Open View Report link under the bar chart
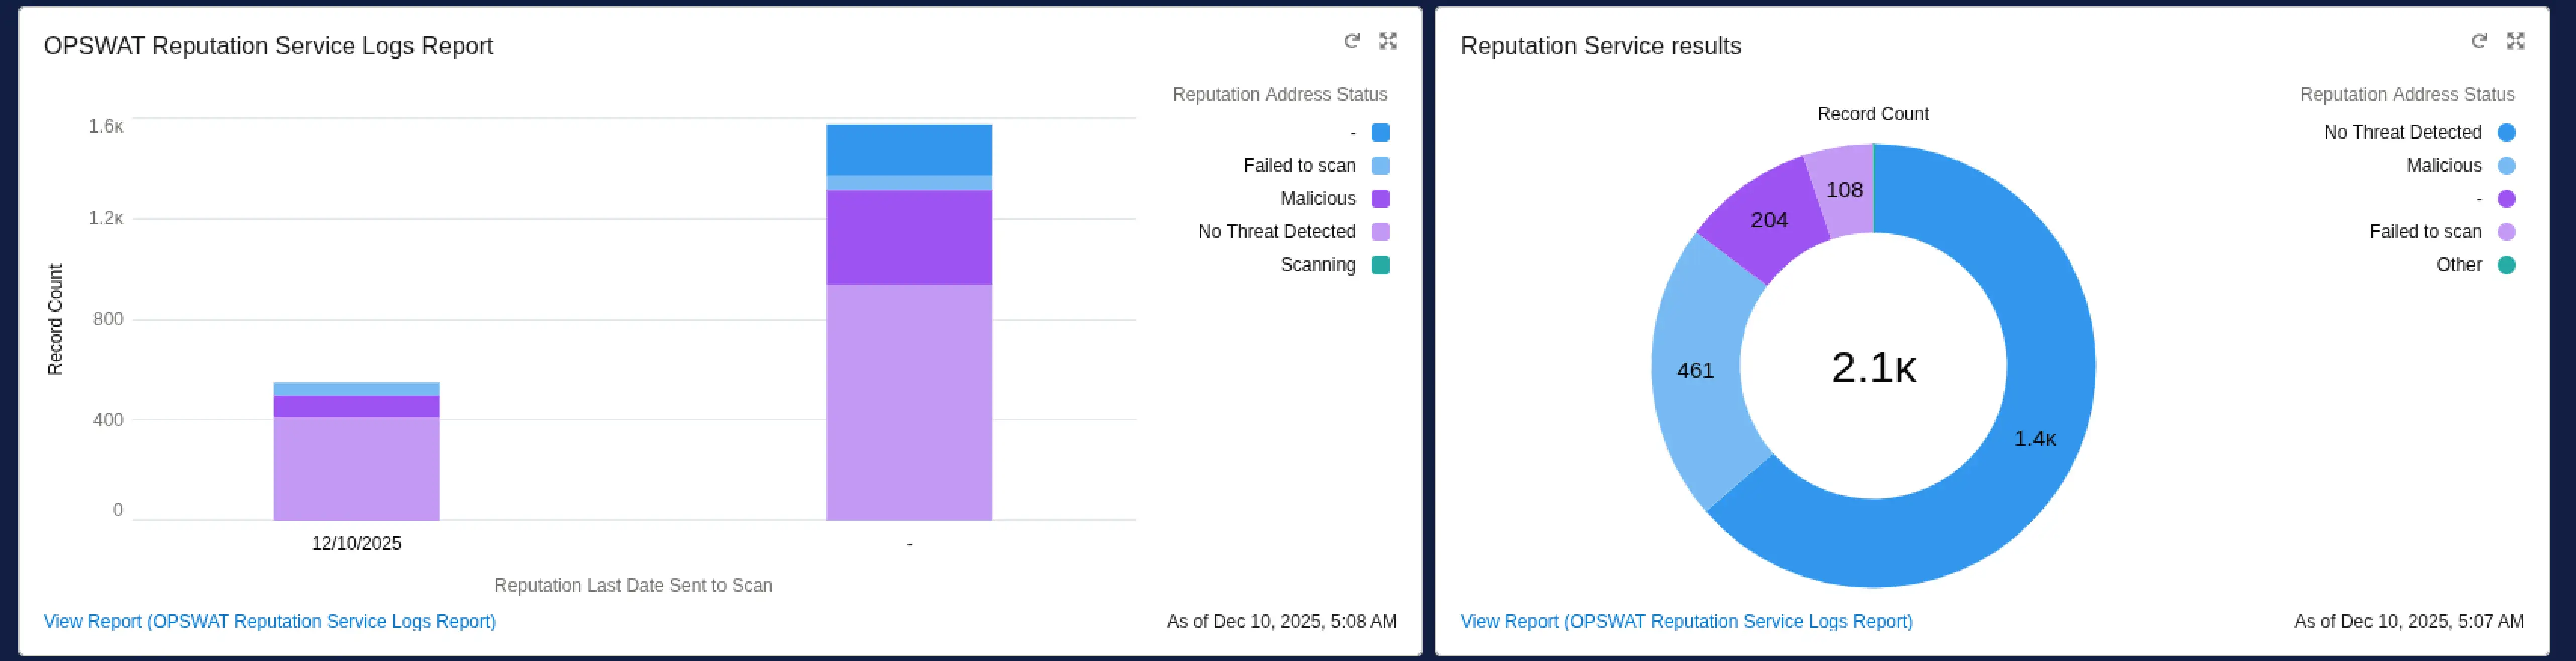 coord(270,621)
